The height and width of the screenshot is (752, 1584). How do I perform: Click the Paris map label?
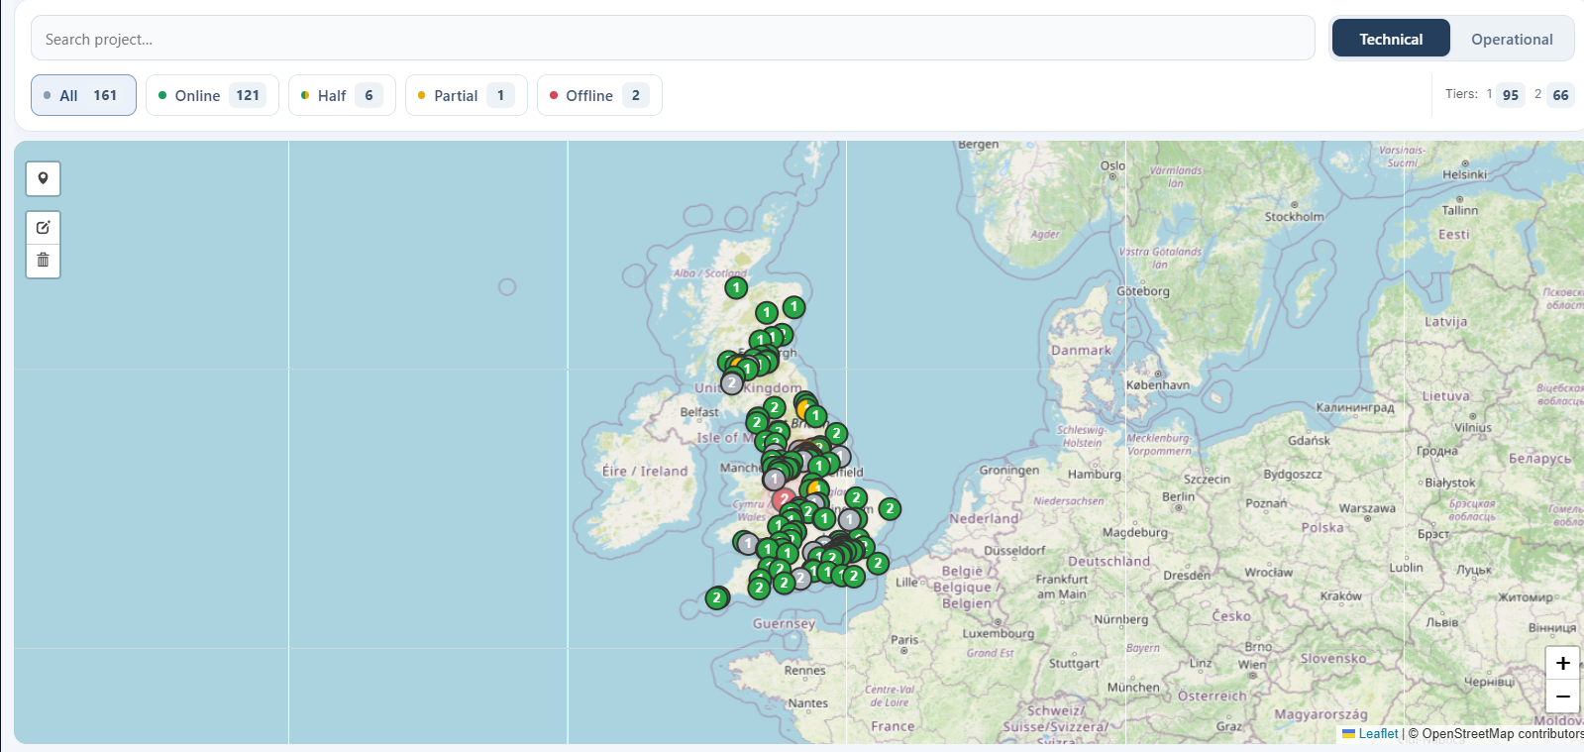904,640
